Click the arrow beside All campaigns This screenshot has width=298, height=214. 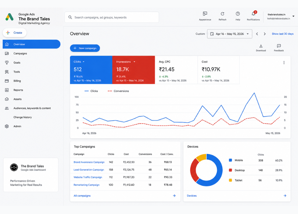point(174,196)
